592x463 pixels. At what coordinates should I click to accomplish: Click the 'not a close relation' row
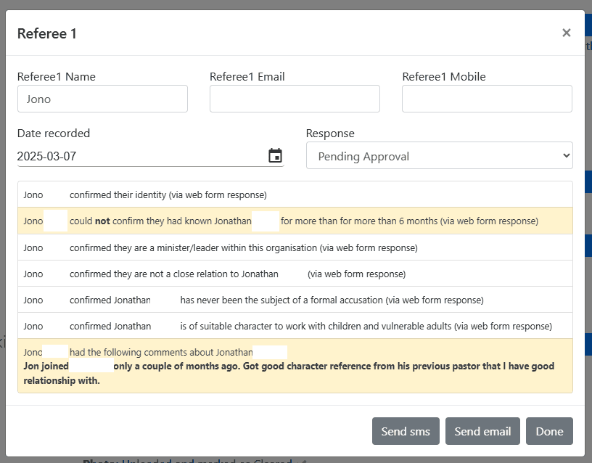point(295,274)
